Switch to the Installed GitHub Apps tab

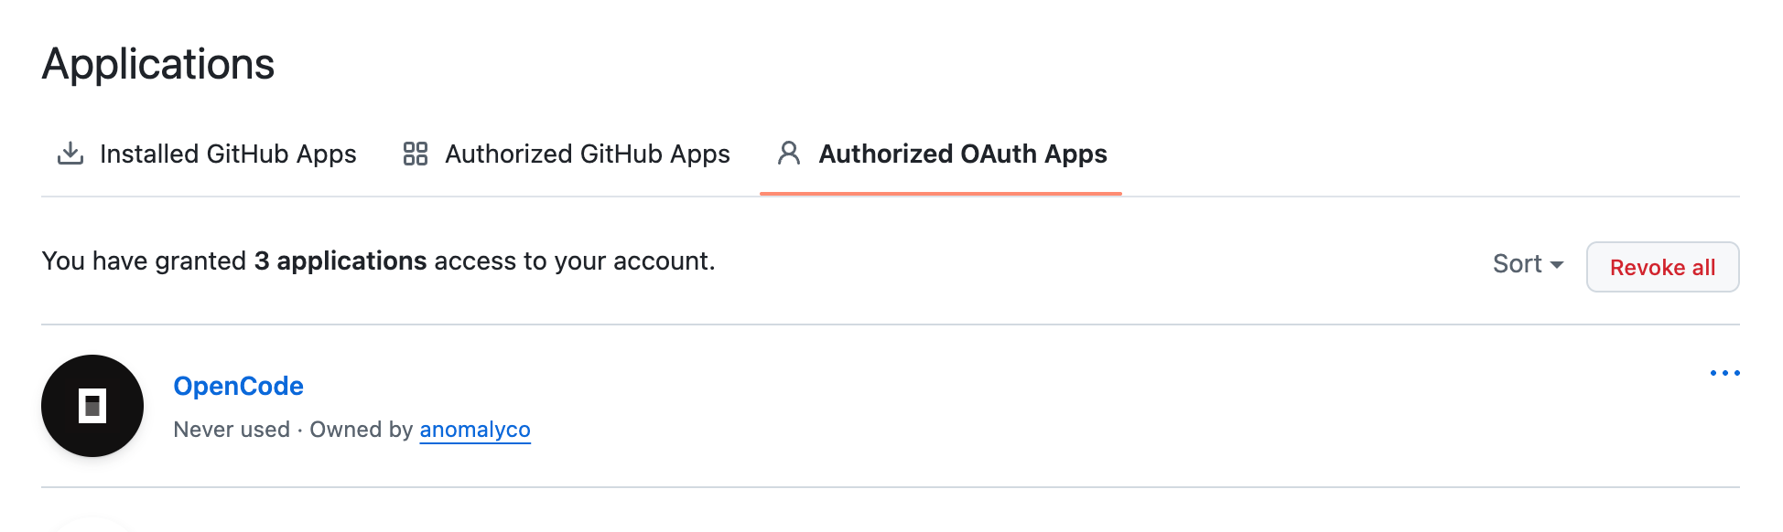pos(228,154)
